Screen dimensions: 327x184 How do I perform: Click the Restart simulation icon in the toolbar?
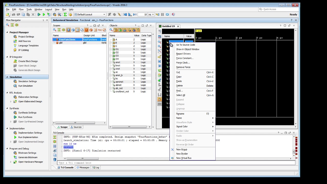pos(125,15)
